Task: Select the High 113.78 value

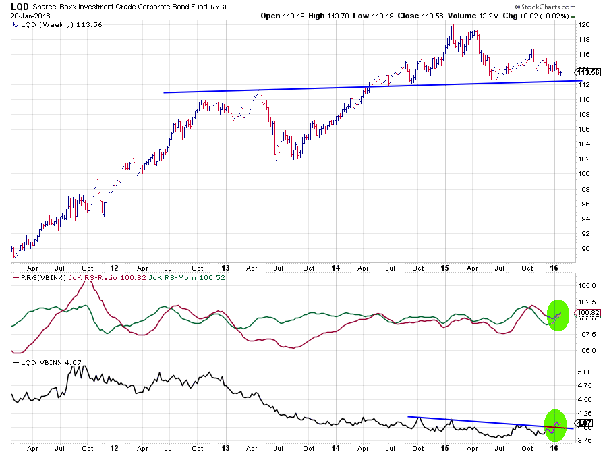Action: pyautogui.click(x=328, y=16)
